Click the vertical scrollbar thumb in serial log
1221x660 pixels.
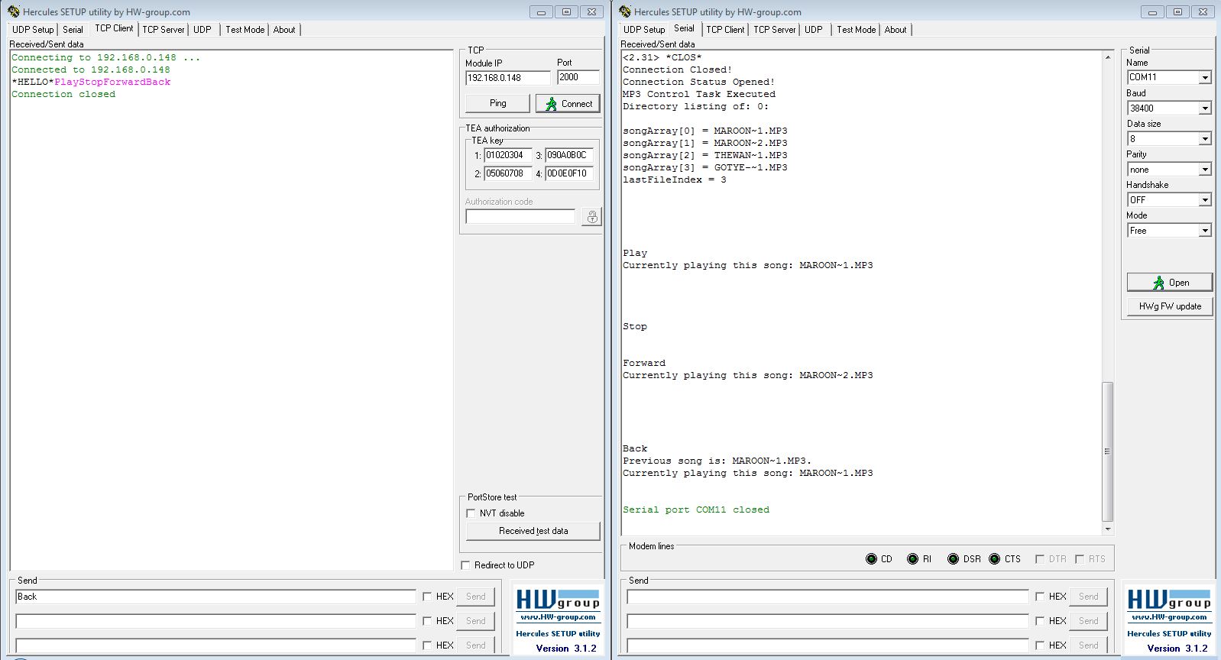point(1107,451)
